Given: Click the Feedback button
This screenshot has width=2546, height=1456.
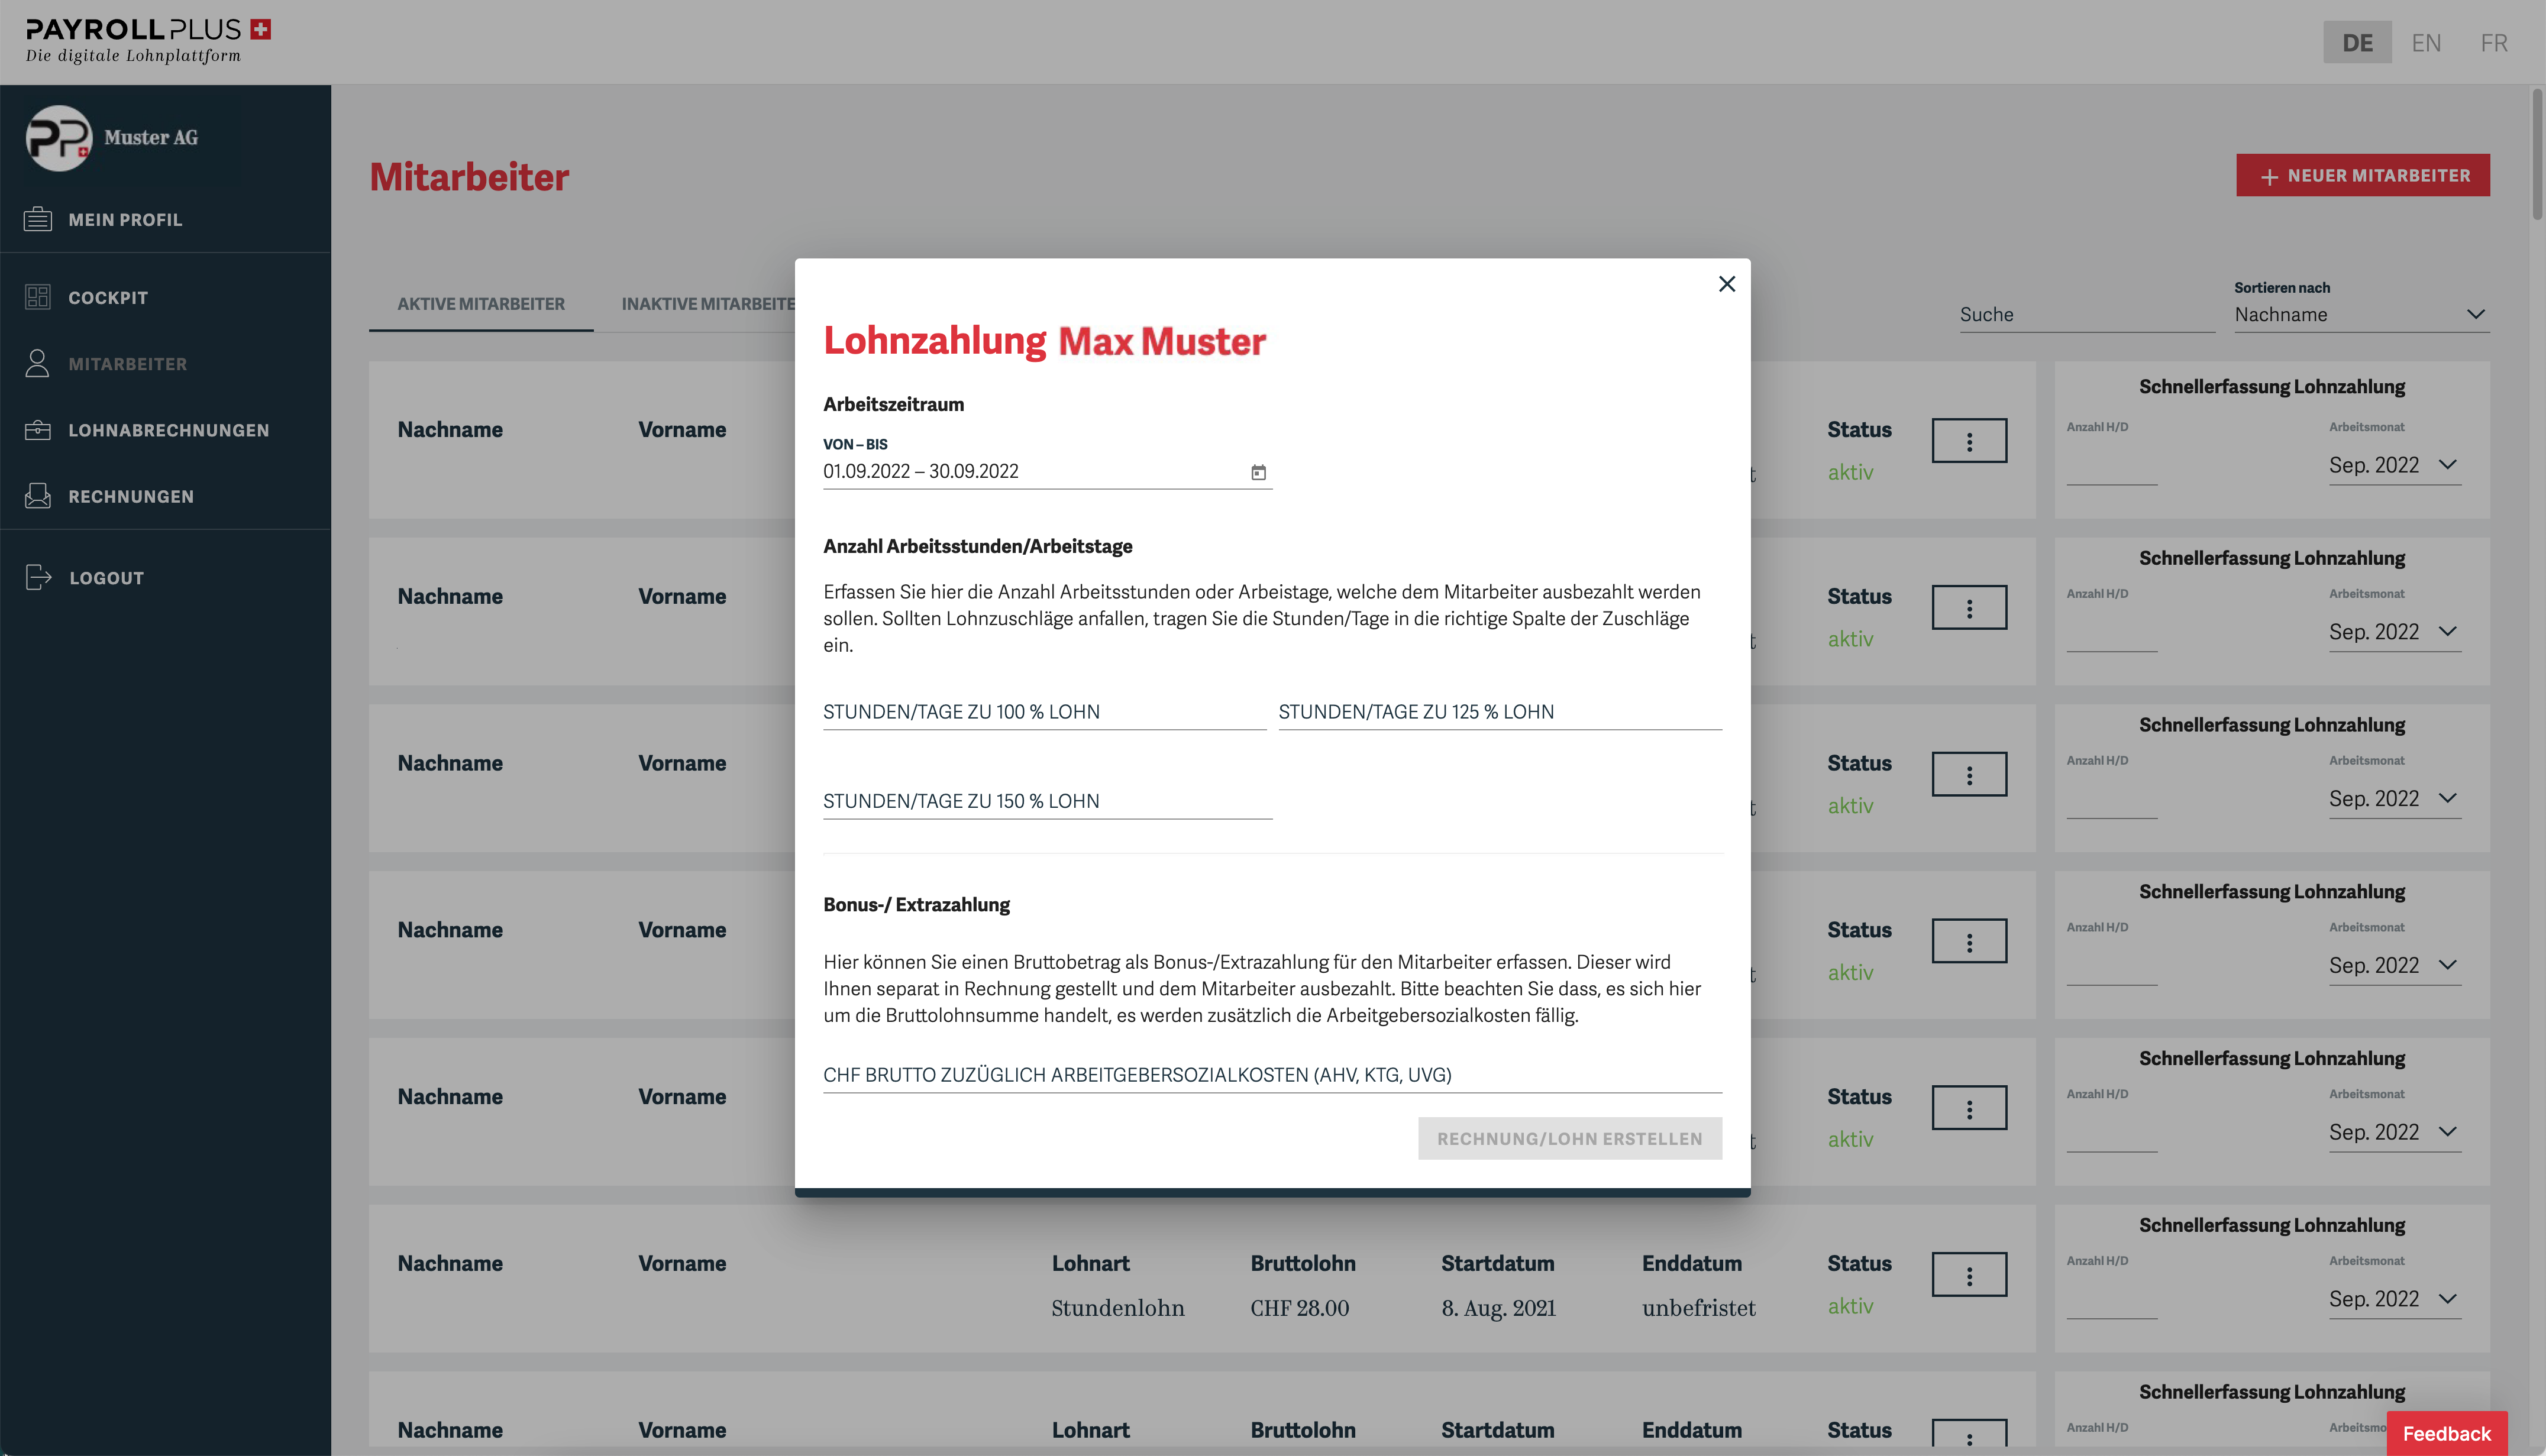Looking at the screenshot, I should [2447, 1433].
